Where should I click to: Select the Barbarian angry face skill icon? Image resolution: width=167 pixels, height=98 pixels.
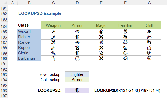[149, 58]
